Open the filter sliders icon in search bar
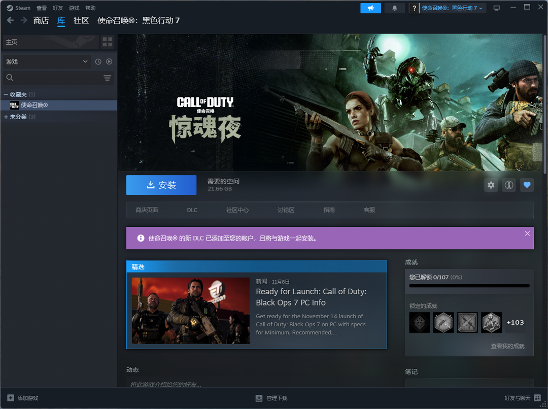Image resolution: width=548 pixels, height=409 pixels. pos(107,78)
